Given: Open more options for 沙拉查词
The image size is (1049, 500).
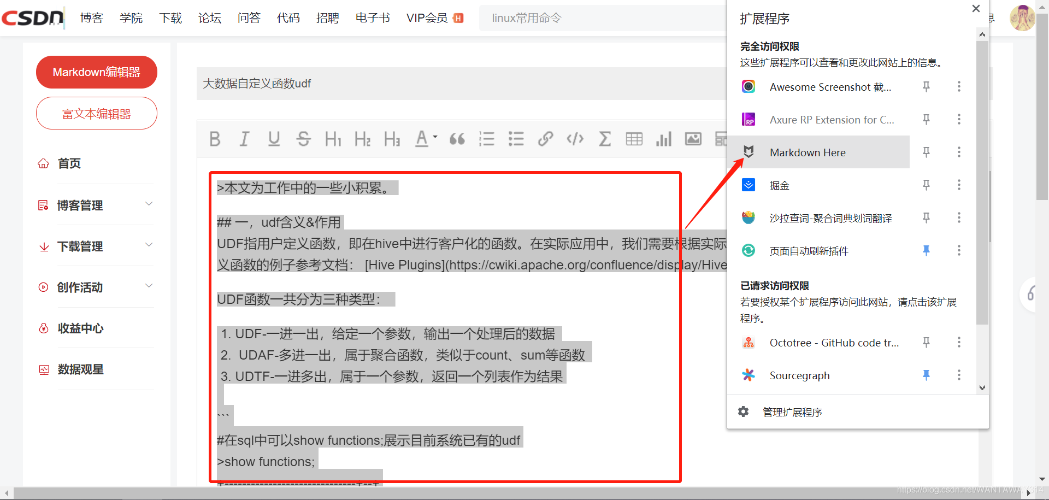Looking at the screenshot, I should [959, 217].
